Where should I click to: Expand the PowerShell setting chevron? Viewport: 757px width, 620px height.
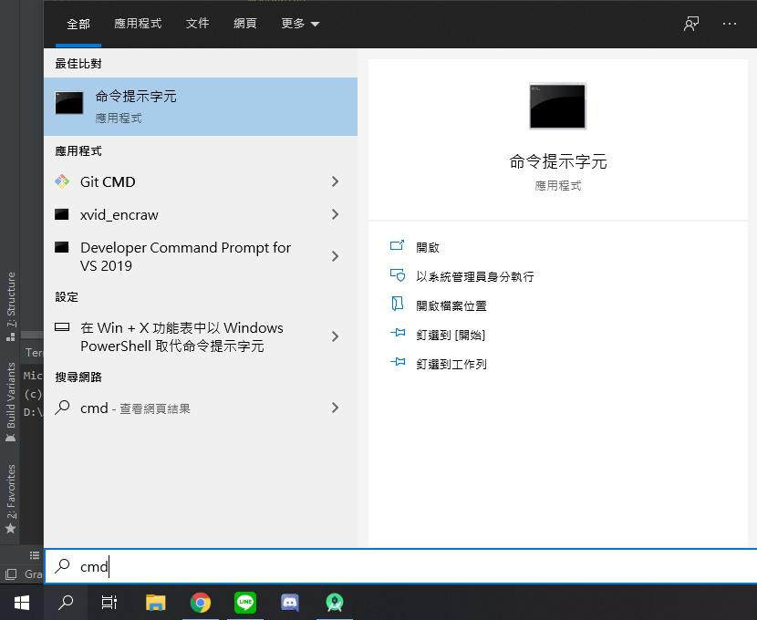(x=335, y=336)
